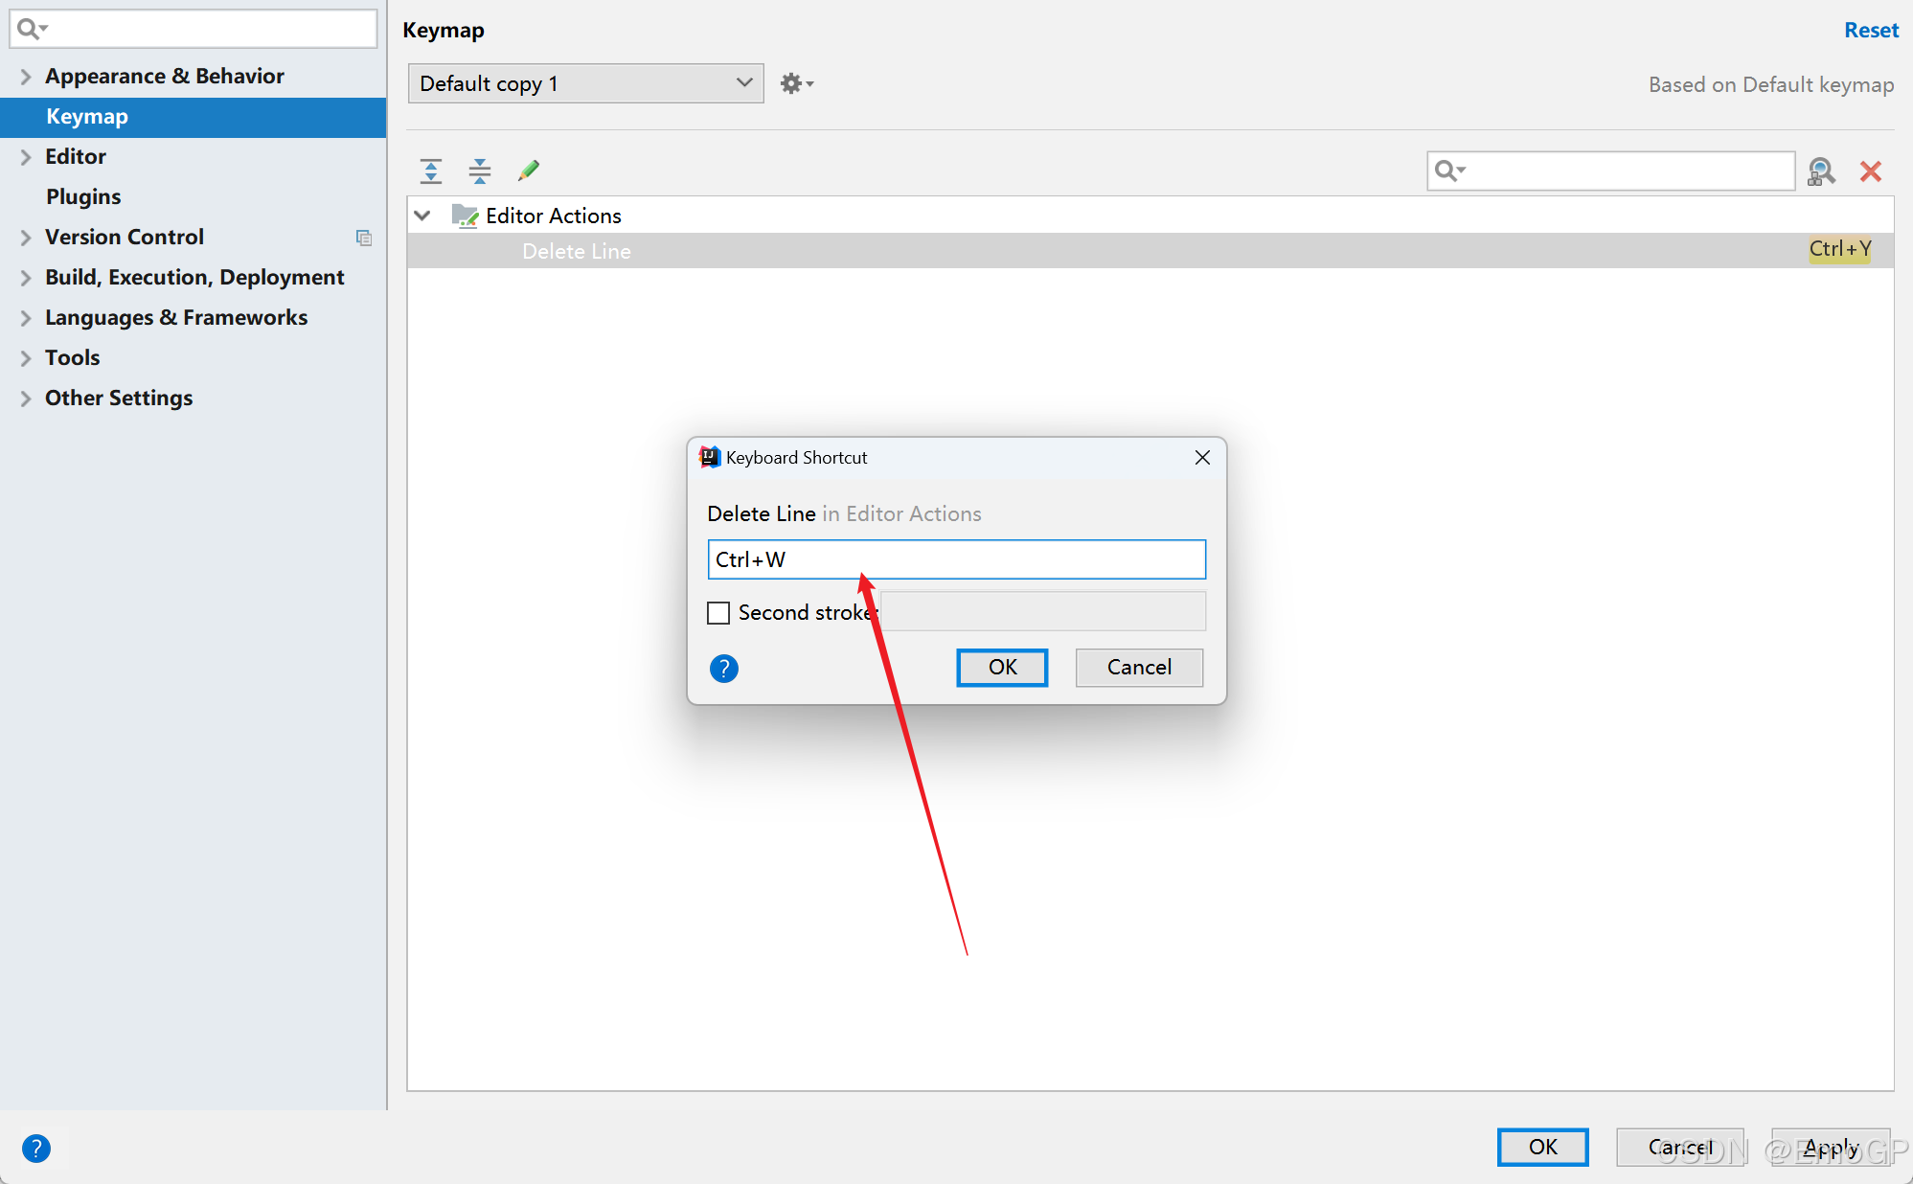Click project-level icon beside Version Control
The image size is (1913, 1184).
[x=364, y=238]
